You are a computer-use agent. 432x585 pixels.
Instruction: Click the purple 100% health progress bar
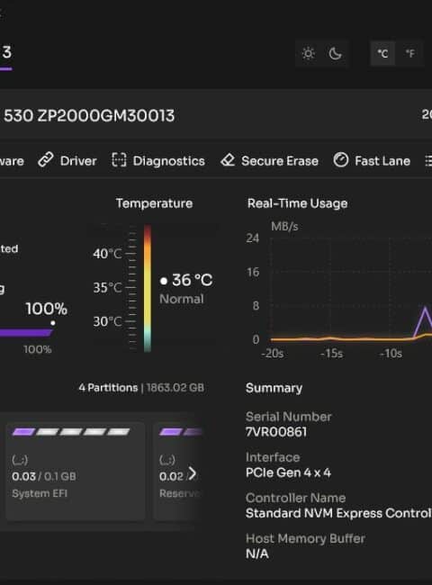[x=26, y=332]
